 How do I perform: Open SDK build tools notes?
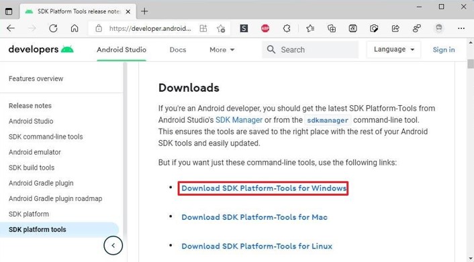(32, 168)
